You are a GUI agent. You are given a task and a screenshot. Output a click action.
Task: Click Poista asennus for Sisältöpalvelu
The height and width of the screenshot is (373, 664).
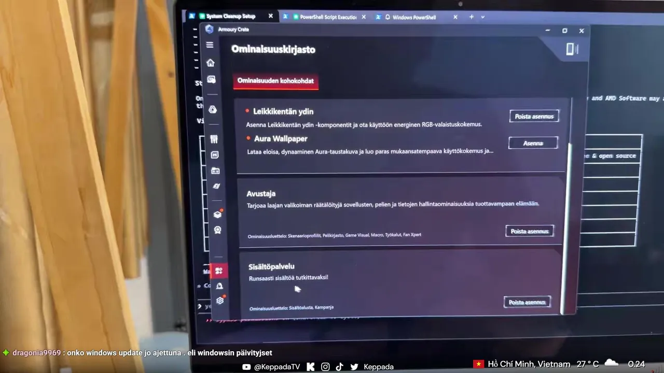pyautogui.click(x=527, y=302)
